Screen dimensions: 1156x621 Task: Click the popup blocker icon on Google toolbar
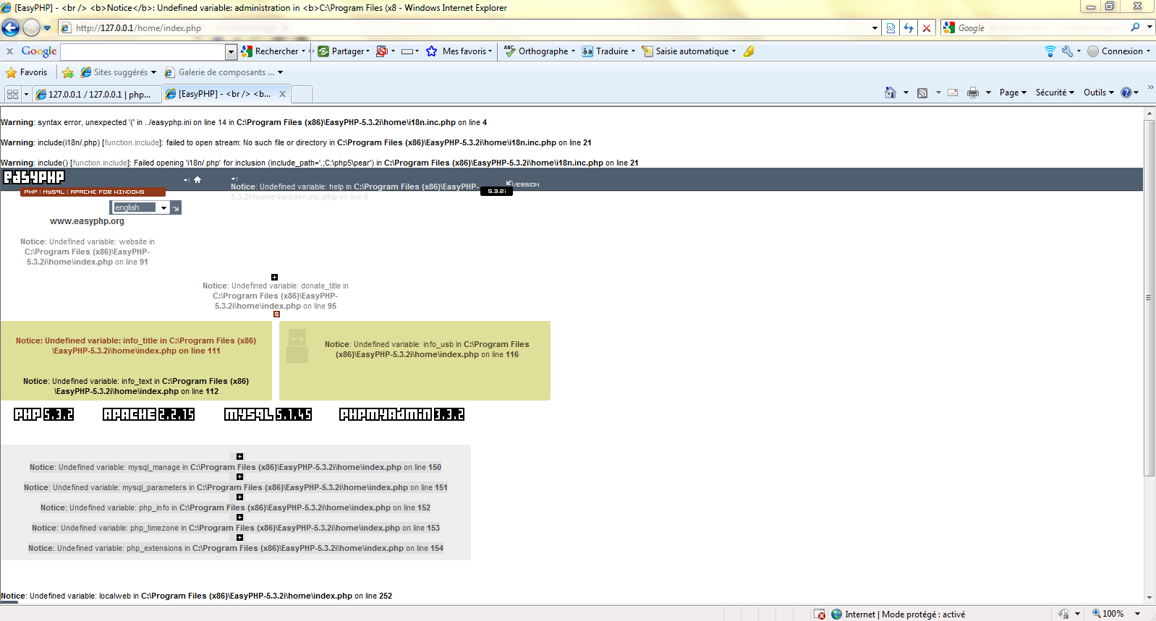click(382, 51)
